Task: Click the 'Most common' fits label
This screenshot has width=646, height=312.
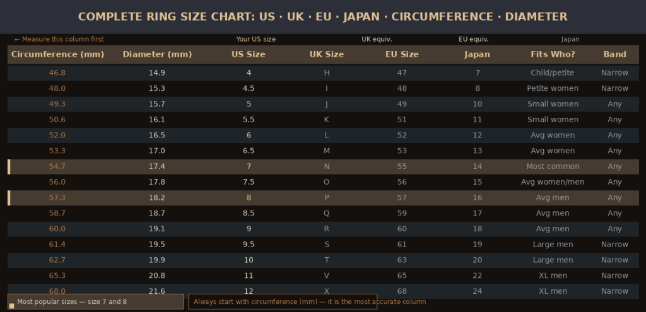Action: point(553,166)
